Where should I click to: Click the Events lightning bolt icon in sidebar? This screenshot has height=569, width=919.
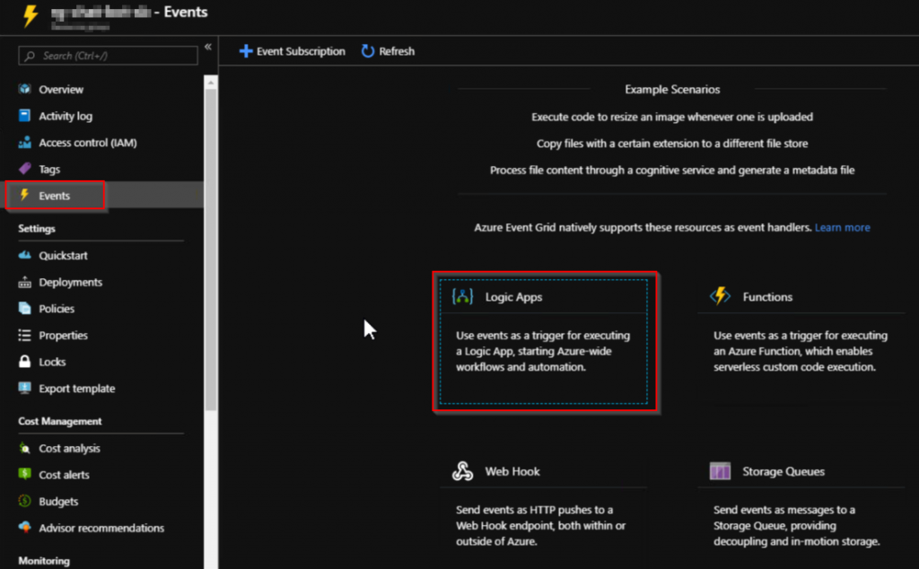[x=24, y=195]
